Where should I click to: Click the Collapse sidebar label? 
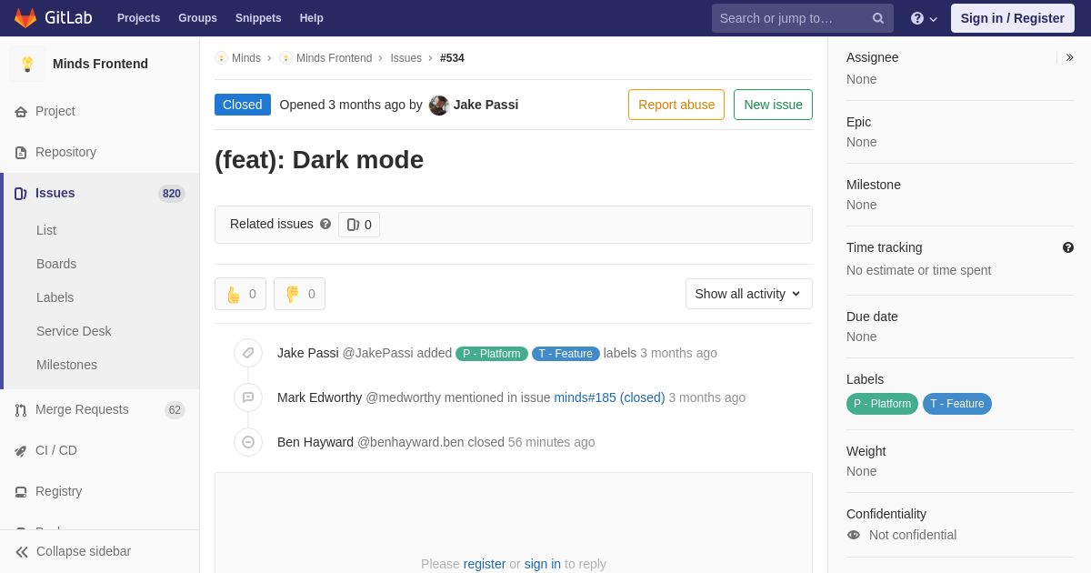point(84,551)
